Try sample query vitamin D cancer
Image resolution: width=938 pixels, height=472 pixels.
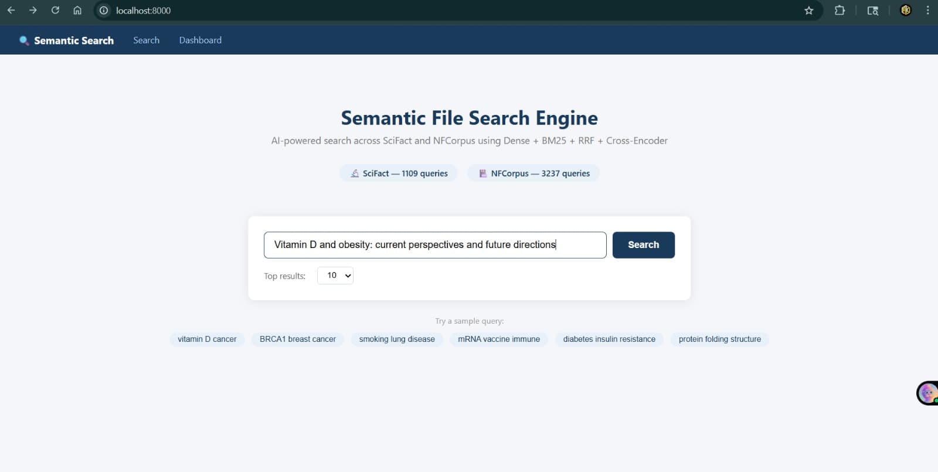pyautogui.click(x=207, y=339)
